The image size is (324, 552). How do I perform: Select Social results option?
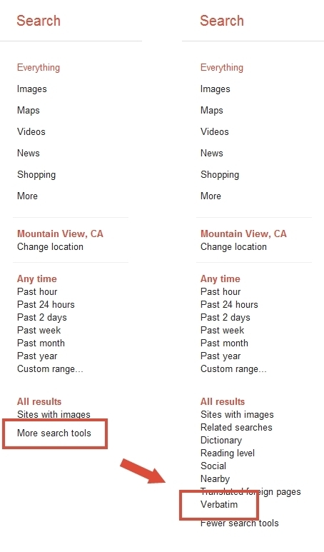point(213,466)
